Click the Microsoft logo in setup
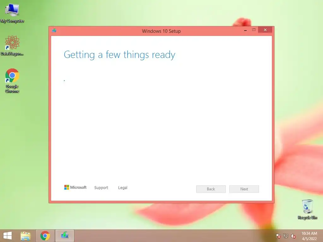 75,187
